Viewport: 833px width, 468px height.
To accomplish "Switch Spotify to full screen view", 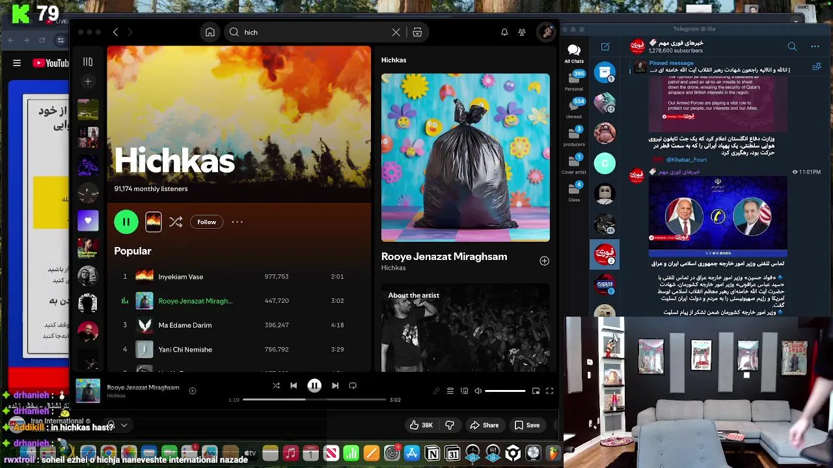I will [549, 391].
